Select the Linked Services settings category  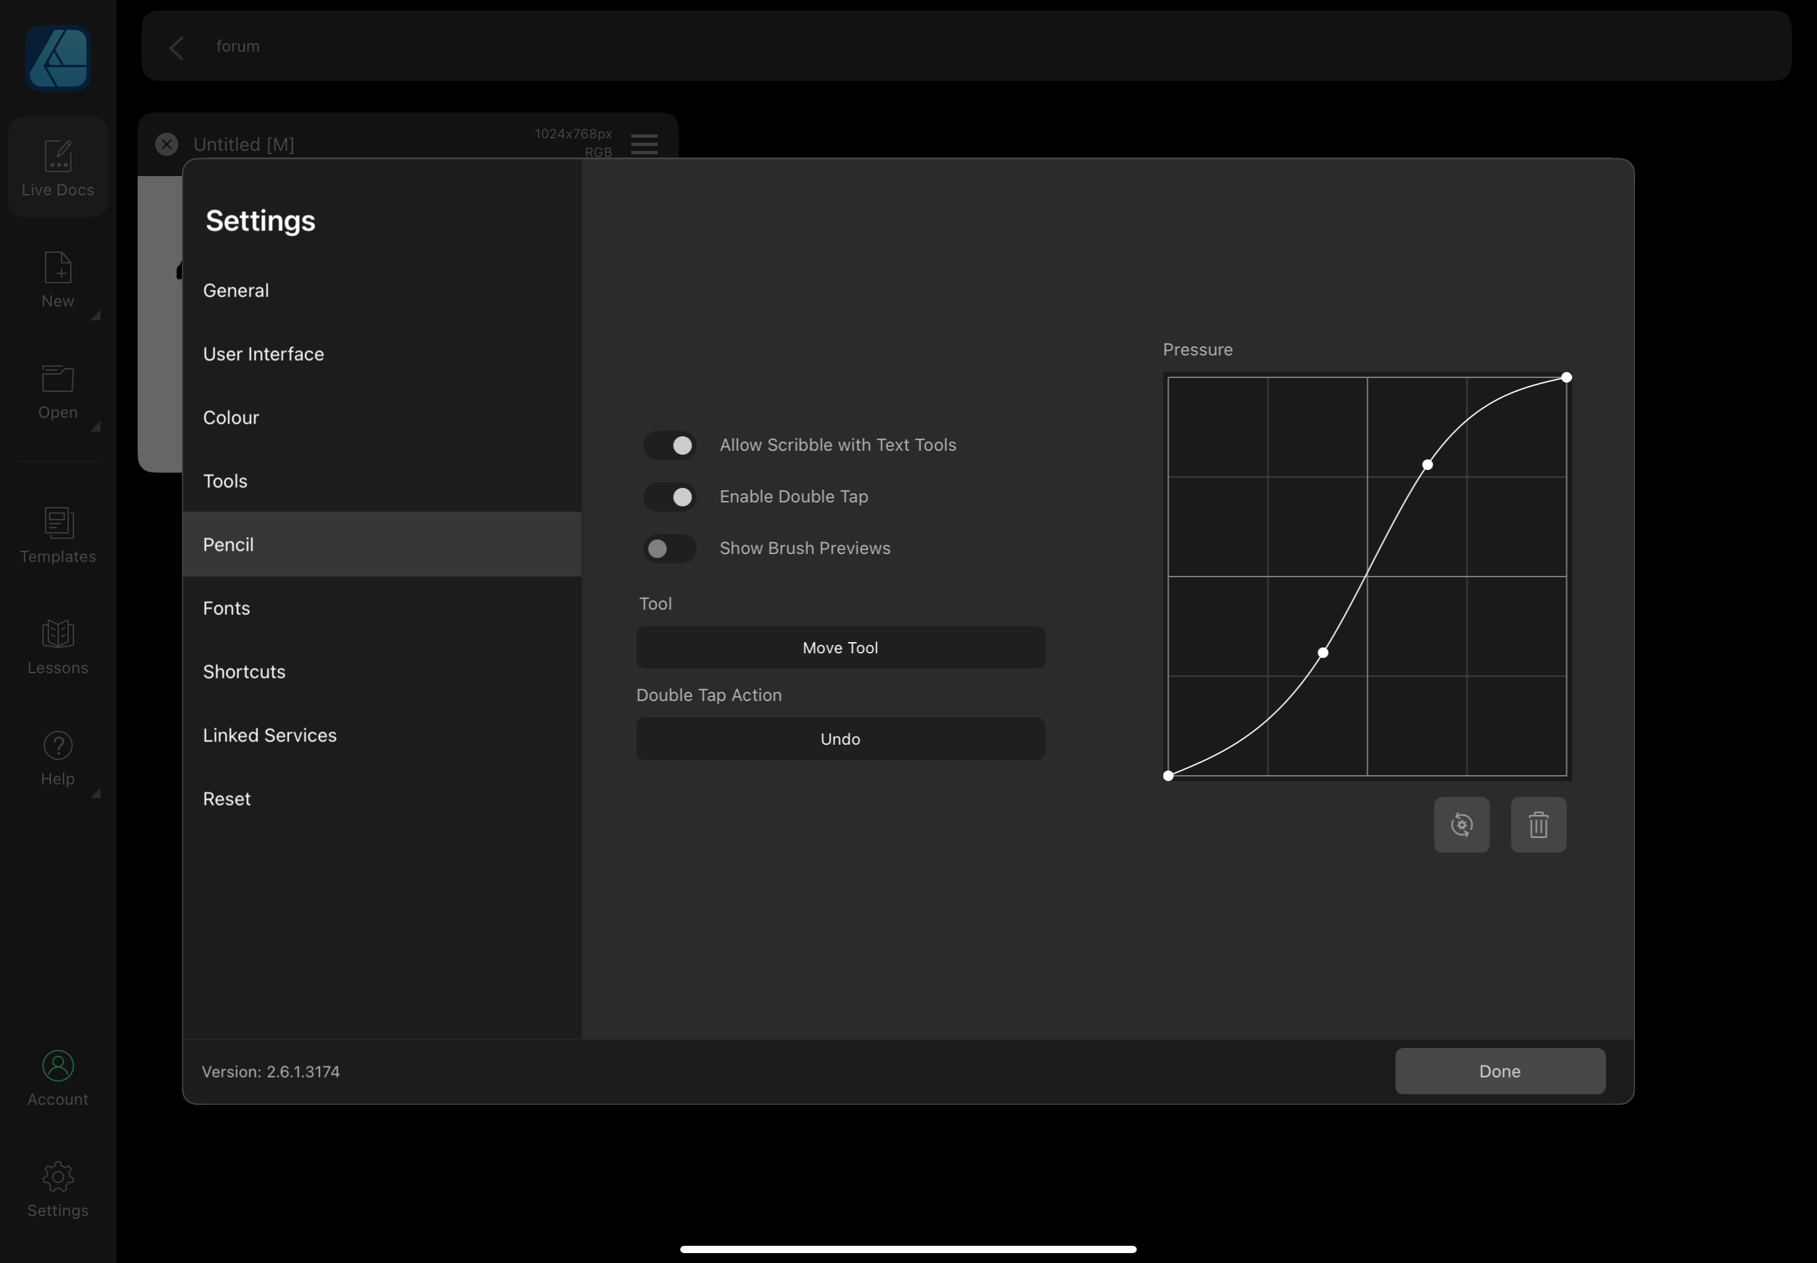[382, 735]
